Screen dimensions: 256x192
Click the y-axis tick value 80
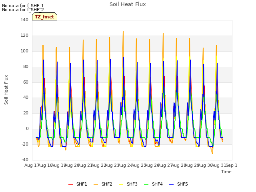point(26,66)
